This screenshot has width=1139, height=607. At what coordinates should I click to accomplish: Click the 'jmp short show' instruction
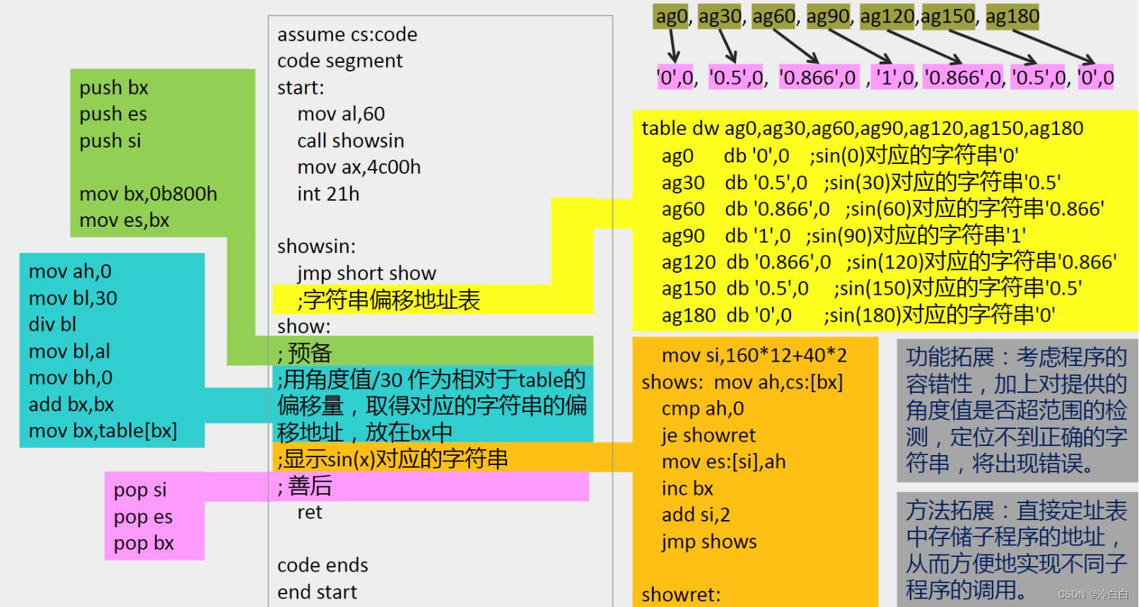click(x=366, y=273)
